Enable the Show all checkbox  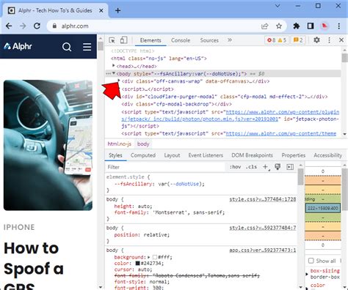pos(311,261)
